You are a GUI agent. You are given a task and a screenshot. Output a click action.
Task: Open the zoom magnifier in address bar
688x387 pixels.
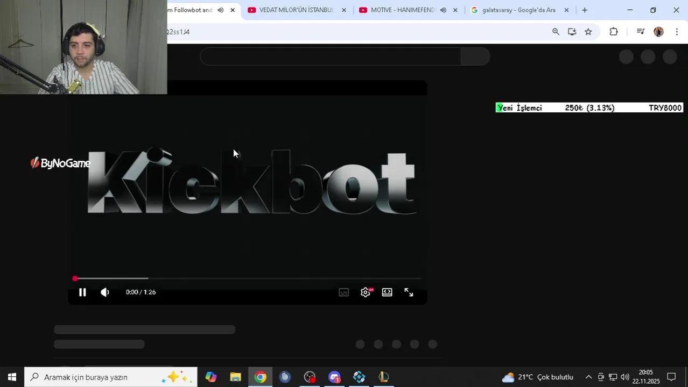[556, 32]
